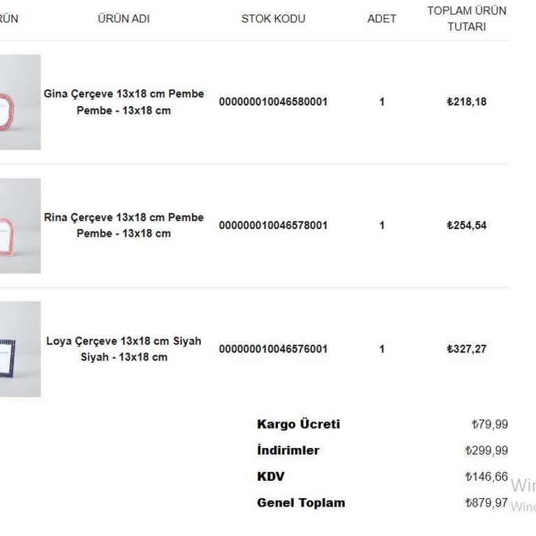Click the Kargo Ücreti label
Image resolution: width=536 pixels, height=536 pixels.
tap(298, 424)
